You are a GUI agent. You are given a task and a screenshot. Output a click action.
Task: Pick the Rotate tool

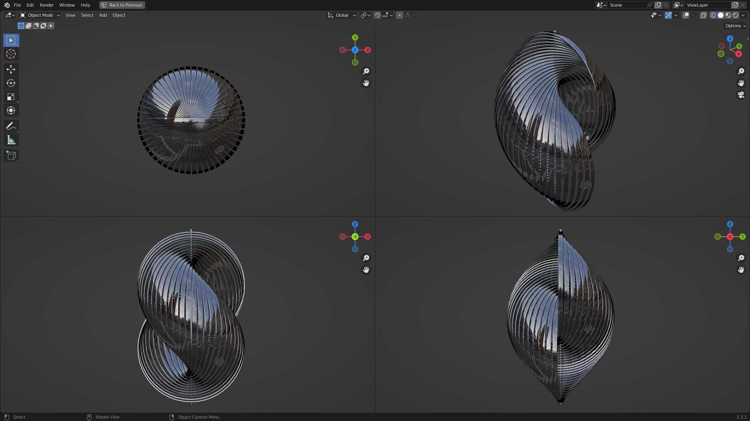click(11, 83)
